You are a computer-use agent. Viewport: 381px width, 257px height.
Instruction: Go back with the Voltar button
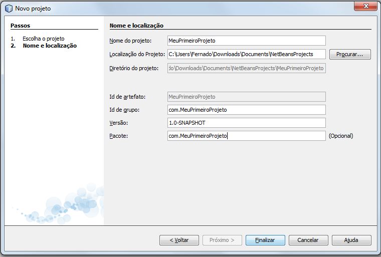[x=179, y=240]
